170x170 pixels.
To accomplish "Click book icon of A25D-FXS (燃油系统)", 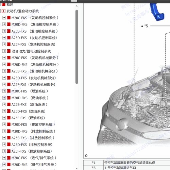I will (9, 111).
